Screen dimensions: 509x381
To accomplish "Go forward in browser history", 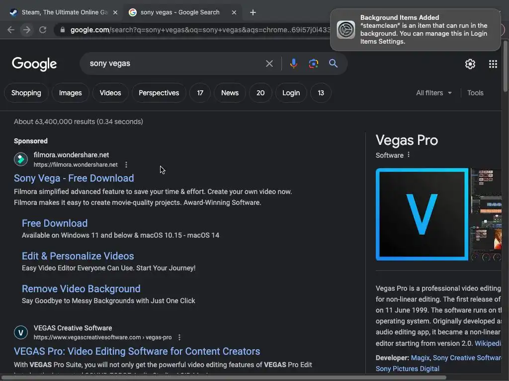I will tap(27, 30).
